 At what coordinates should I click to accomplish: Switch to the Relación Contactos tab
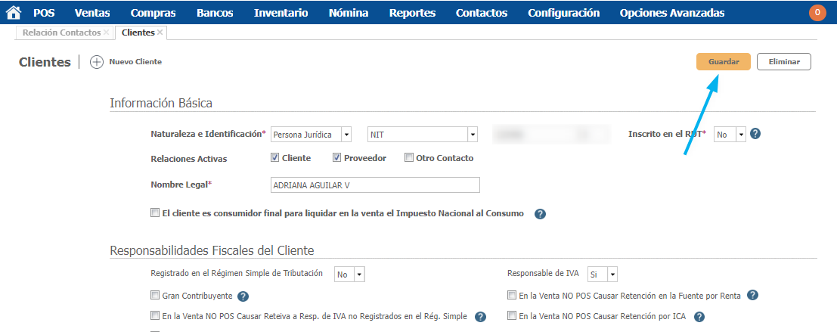click(x=60, y=33)
